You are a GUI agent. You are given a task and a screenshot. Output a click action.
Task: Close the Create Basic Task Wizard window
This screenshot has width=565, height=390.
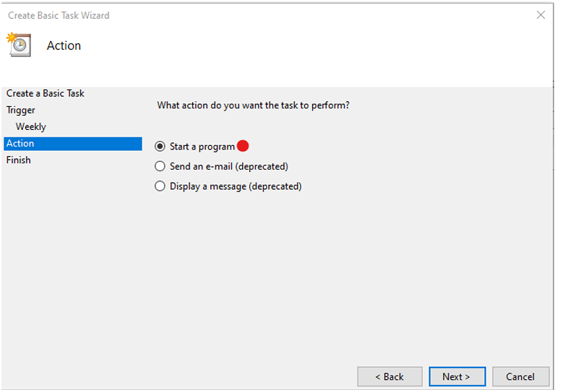[540, 14]
